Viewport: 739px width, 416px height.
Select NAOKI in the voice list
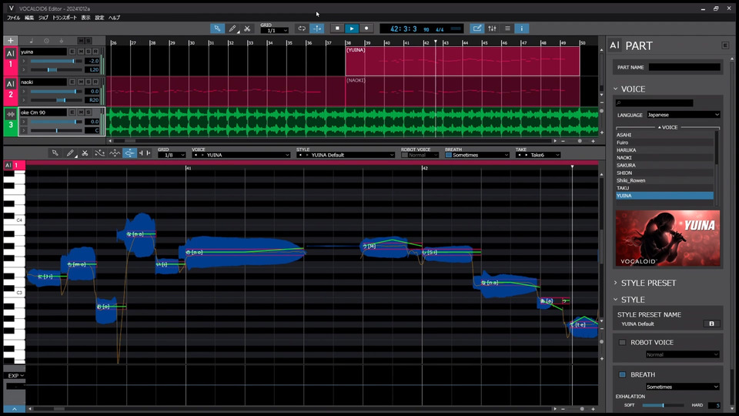click(664, 157)
